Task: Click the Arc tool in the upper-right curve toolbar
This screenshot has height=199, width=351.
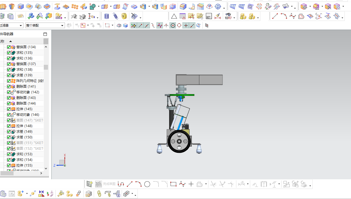Action: pos(284,16)
